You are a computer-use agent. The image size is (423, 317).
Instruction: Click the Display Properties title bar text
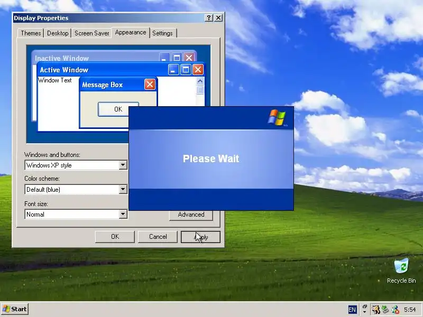41,18
